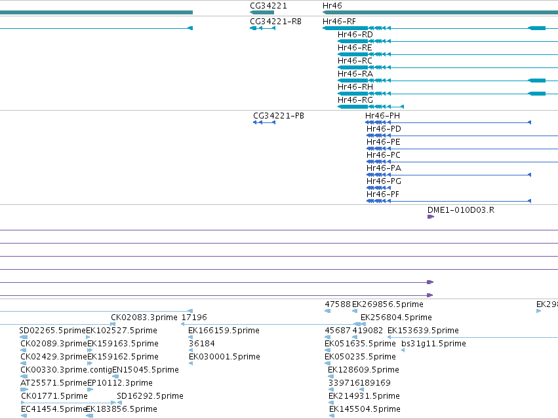
Task: Click the CG34221-RB transcript label
Action: tap(276, 22)
